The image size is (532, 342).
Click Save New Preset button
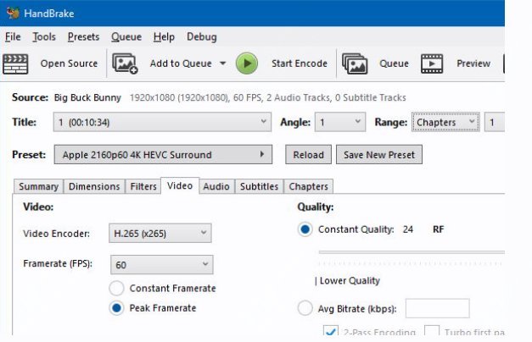click(379, 155)
